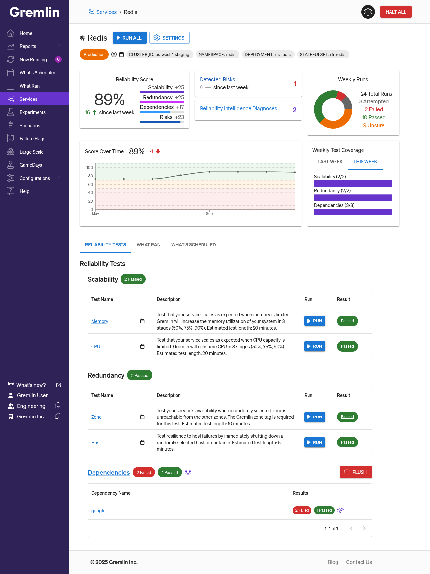The height and width of the screenshot is (574, 430).
Task: Run the Host redundancy test
Action: [x=315, y=442]
